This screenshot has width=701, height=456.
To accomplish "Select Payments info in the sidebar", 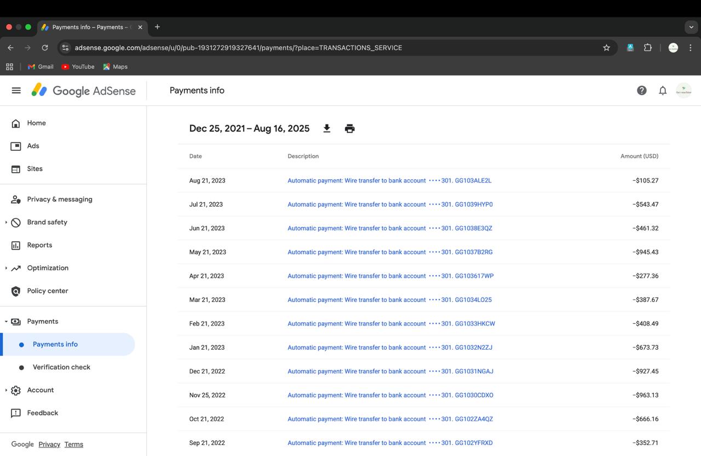I will tap(67, 344).
